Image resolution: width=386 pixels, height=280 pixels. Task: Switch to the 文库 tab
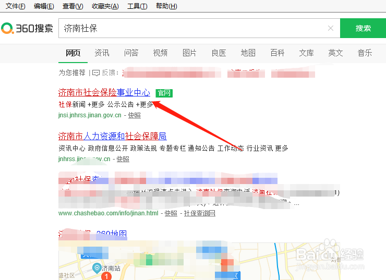[x=307, y=53]
